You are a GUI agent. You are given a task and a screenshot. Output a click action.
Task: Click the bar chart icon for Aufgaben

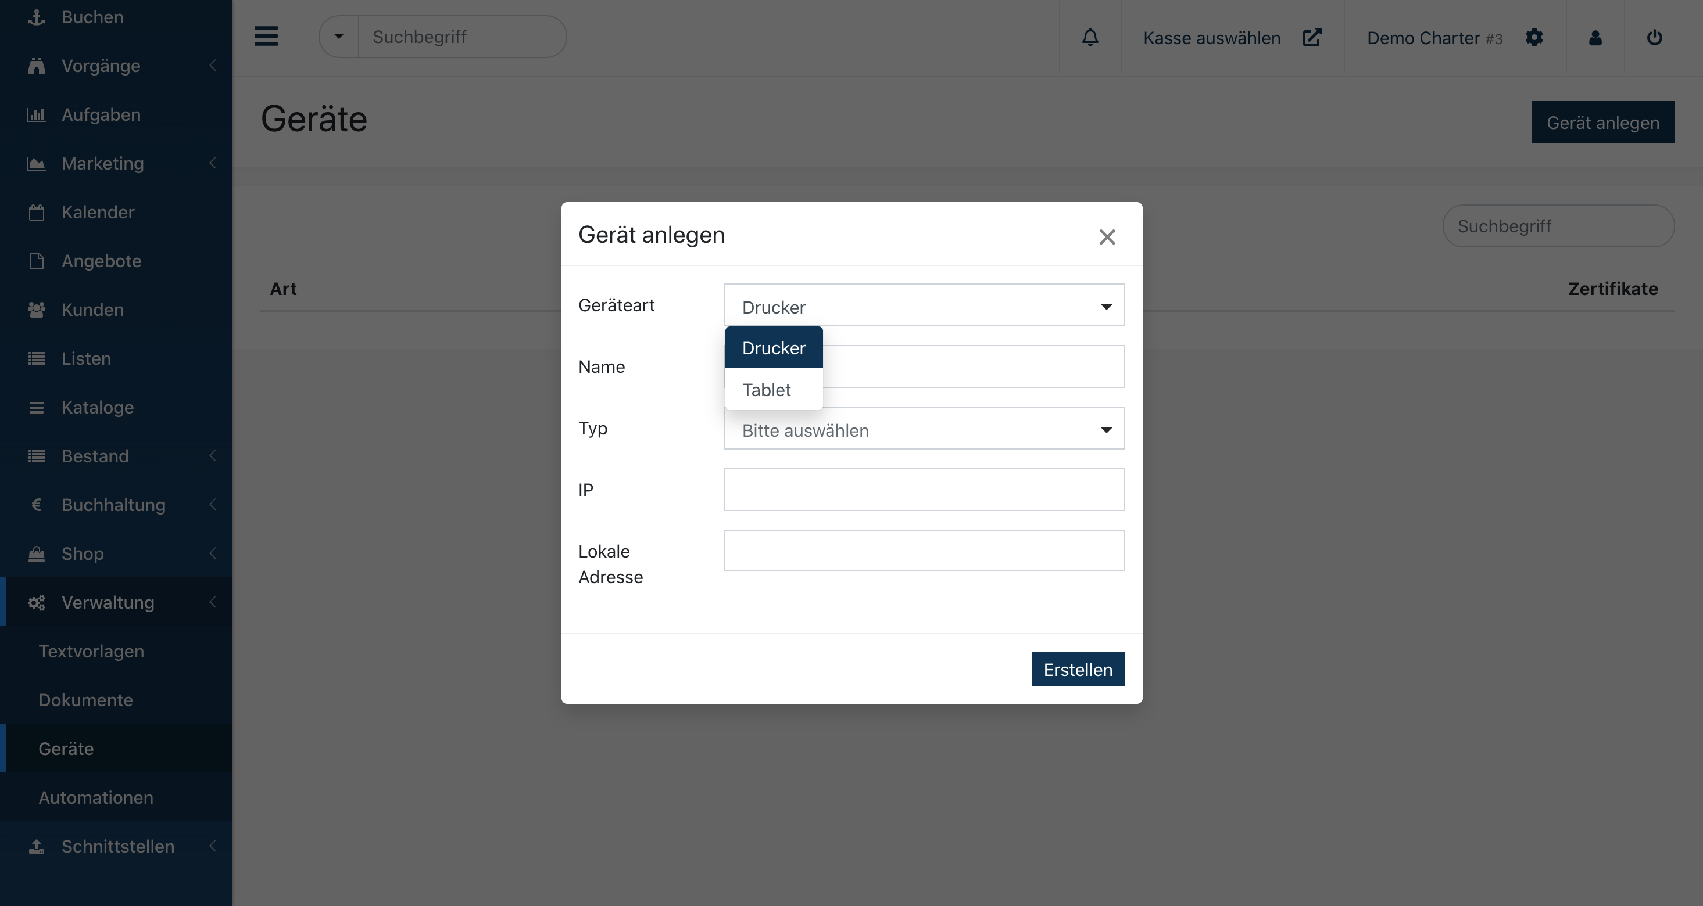(37, 115)
